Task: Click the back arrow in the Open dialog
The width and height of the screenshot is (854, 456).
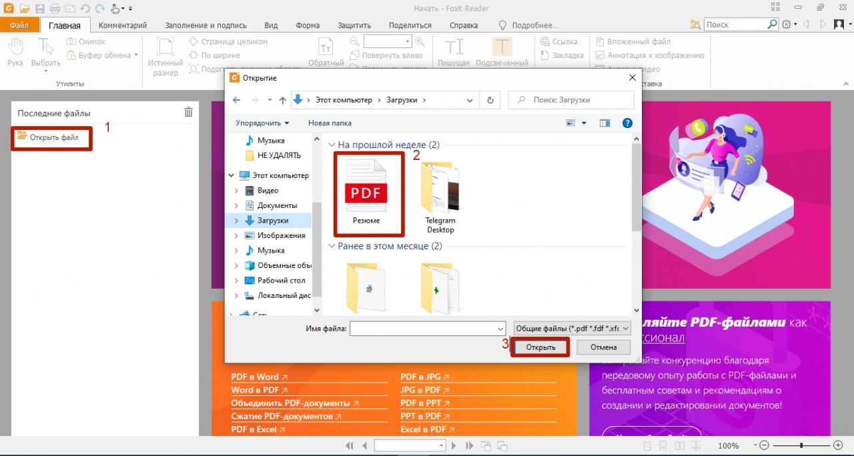Action: pos(236,100)
